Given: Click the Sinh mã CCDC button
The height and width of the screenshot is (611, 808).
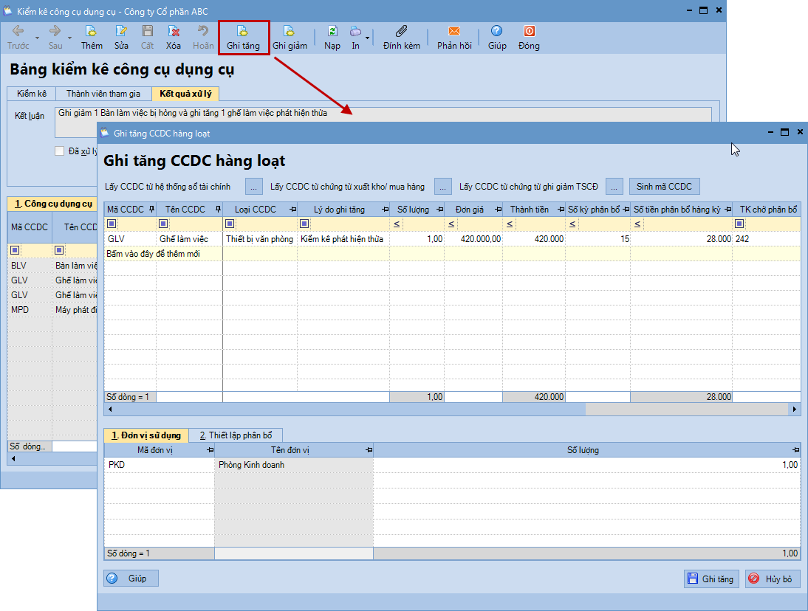Looking at the screenshot, I should point(664,186).
